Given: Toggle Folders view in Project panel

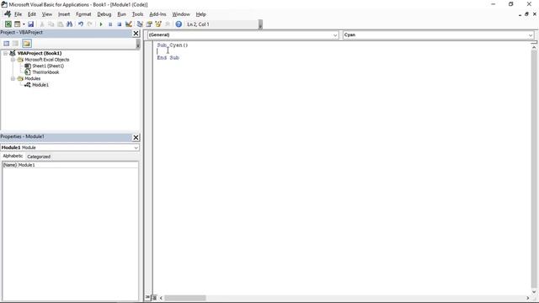Looking at the screenshot, I should click(27, 43).
